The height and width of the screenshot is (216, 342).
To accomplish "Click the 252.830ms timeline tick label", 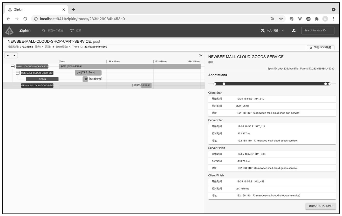I will point(160,62).
